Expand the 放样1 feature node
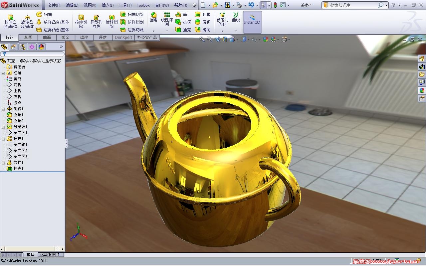Viewport: 426px width, 266px height. pyautogui.click(x=3, y=163)
